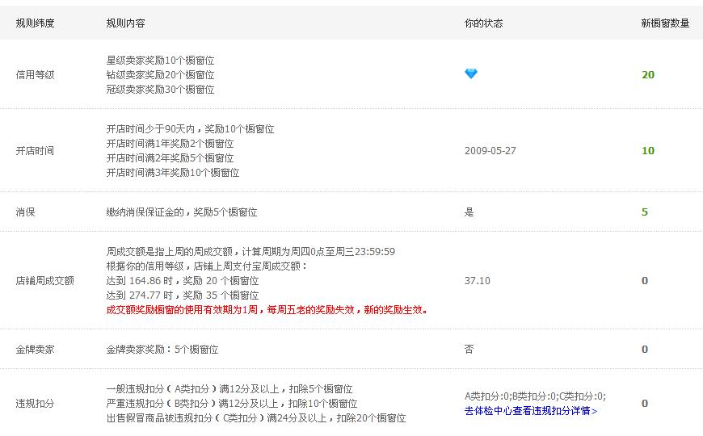Click the line about 出售假冒商品被违规扣分（C类扣分）

pyautogui.click(x=256, y=418)
